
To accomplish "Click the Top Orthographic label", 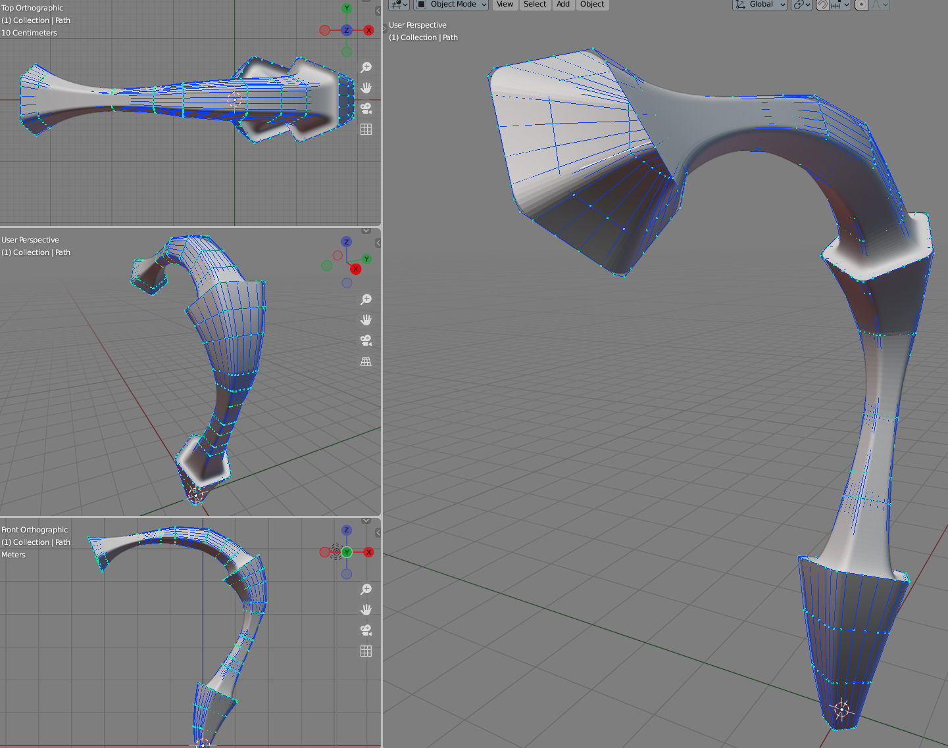I will pyautogui.click(x=32, y=8).
